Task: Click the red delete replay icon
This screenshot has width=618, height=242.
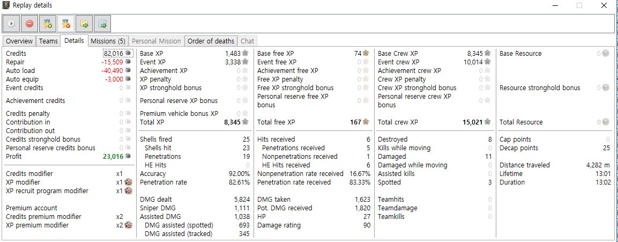Action: click(x=29, y=24)
